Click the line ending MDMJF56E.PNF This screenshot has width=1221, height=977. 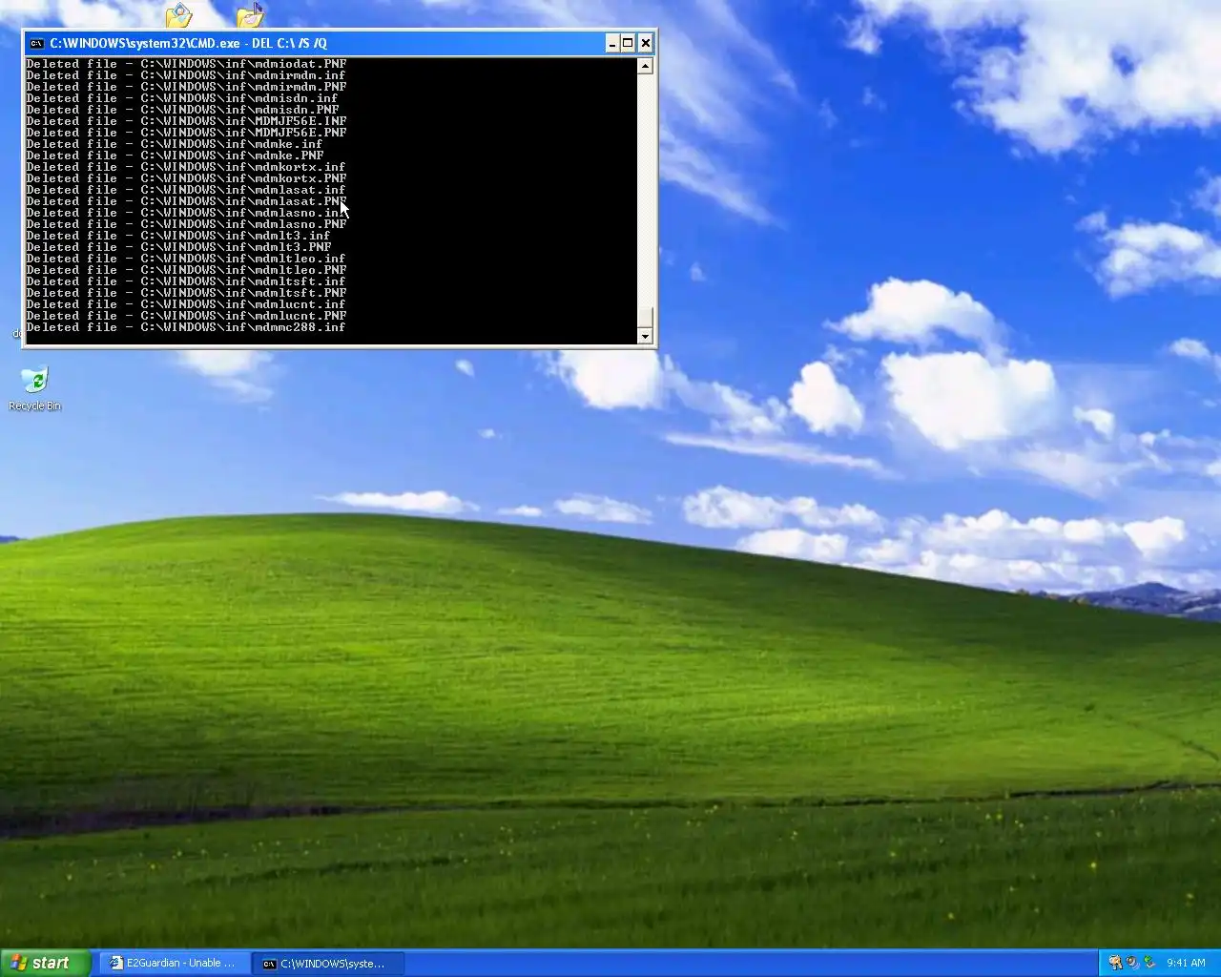click(x=186, y=133)
